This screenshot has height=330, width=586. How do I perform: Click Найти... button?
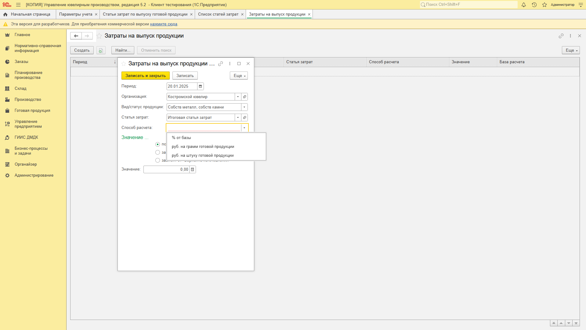[123, 50]
